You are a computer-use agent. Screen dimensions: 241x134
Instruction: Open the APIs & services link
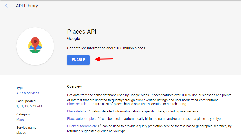click(x=28, y=93)
